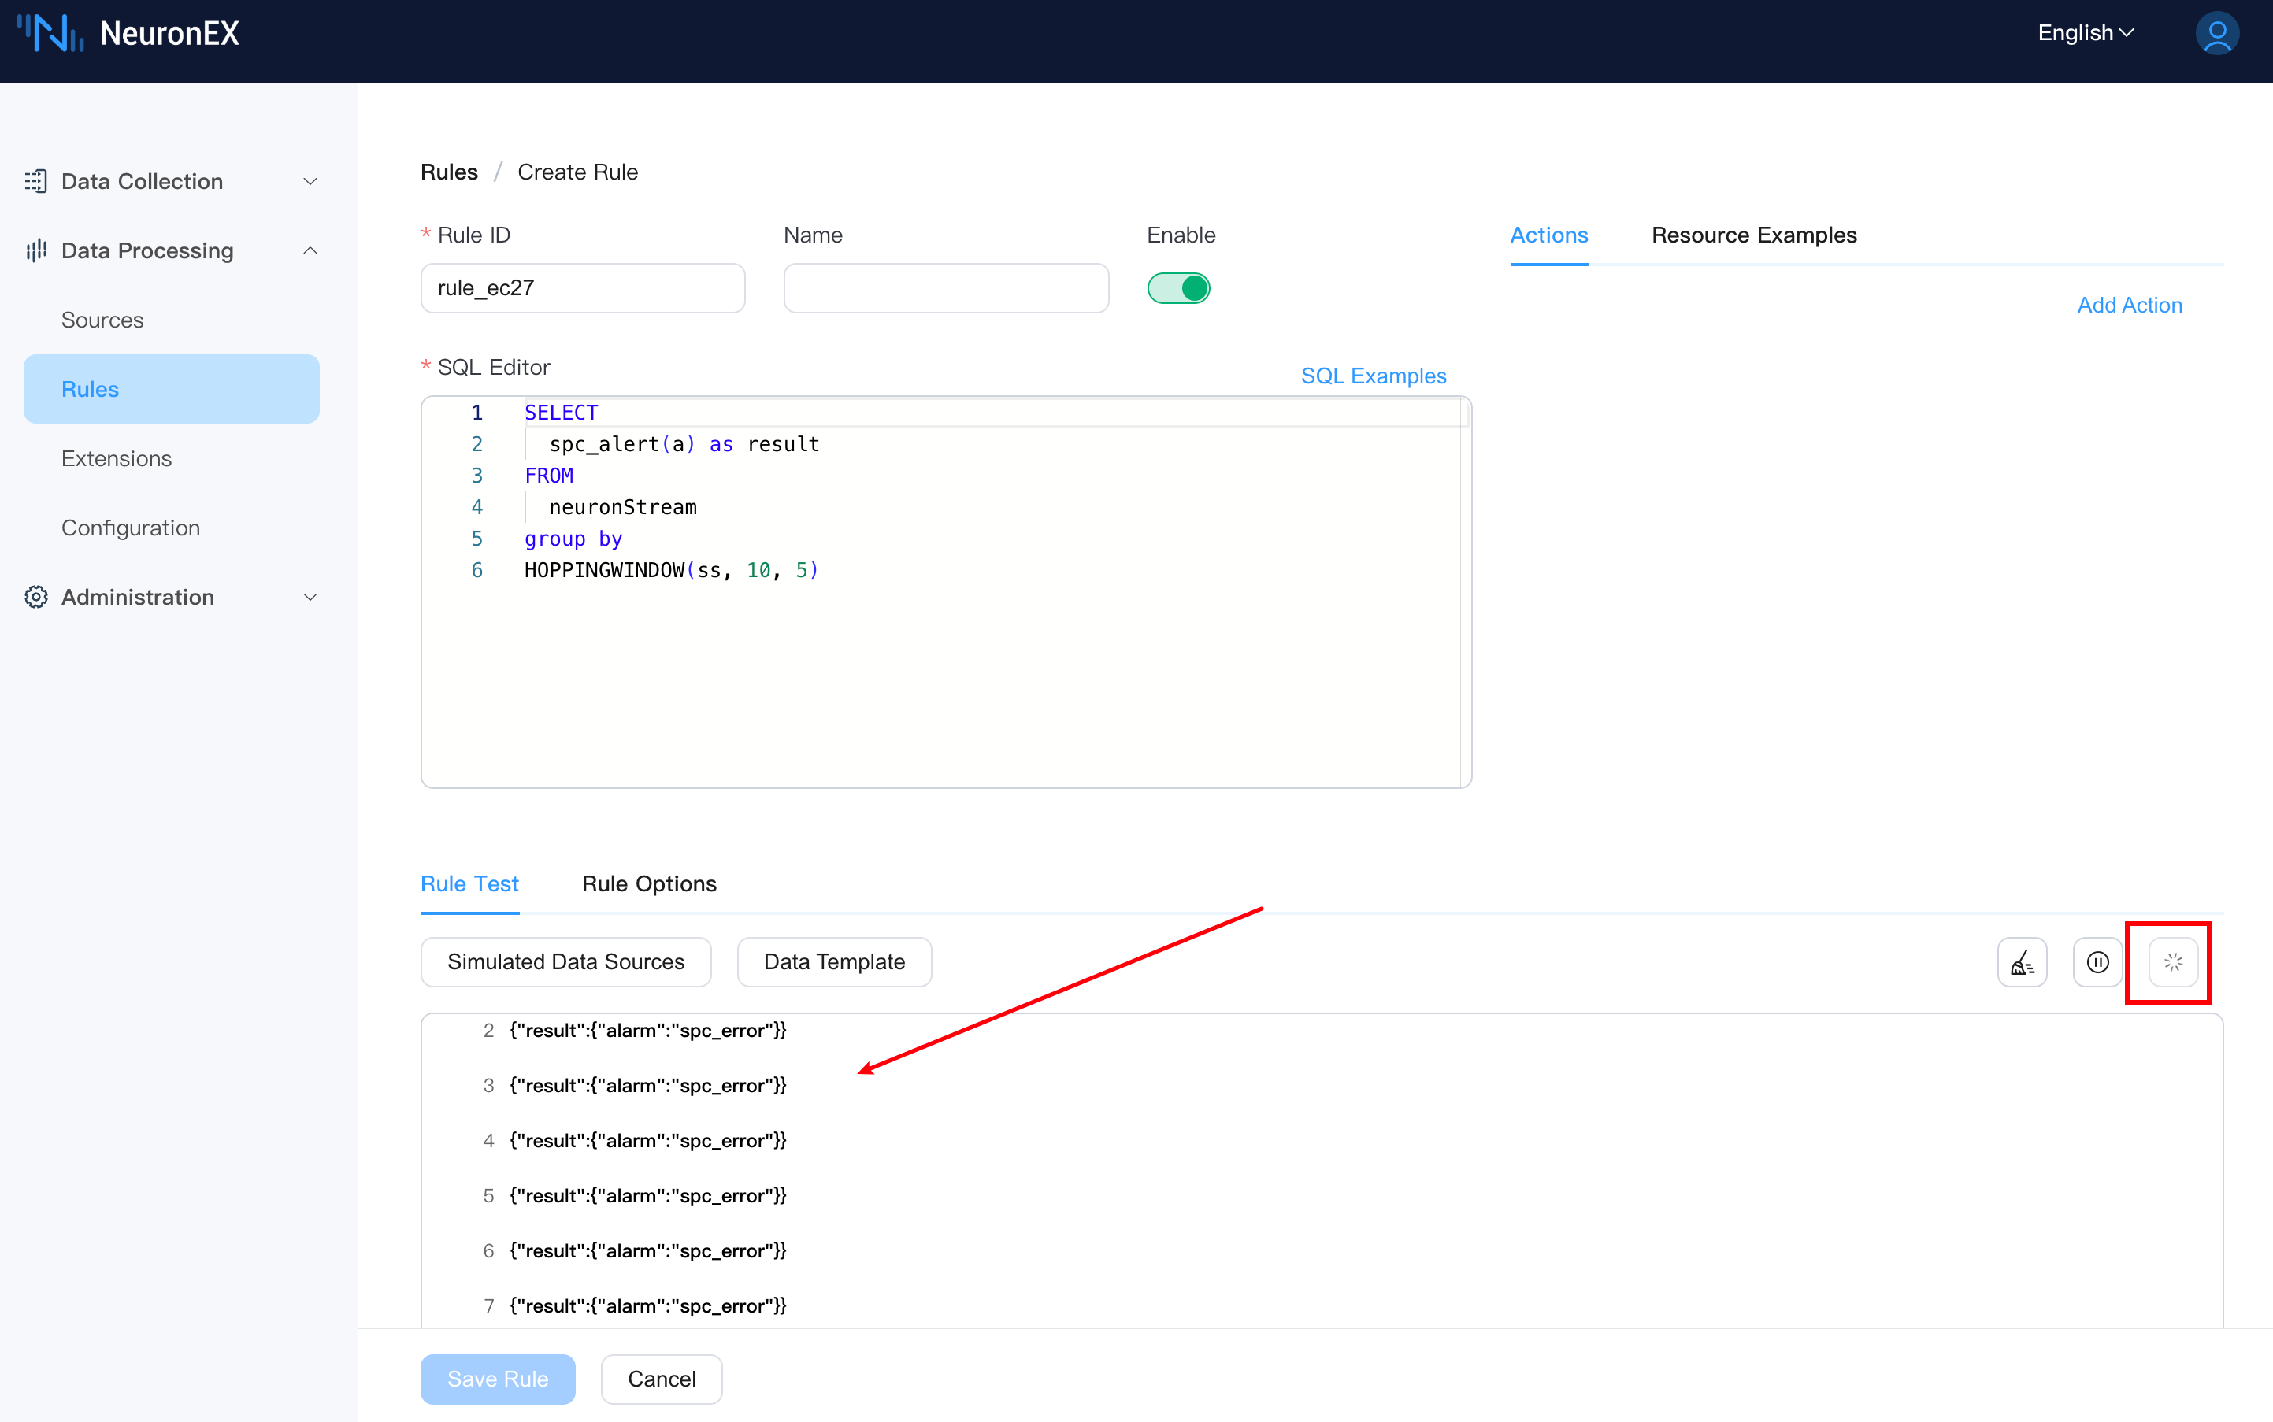Expand the Data Collection menu chevron
Viewport: 2273px width, 1422px height.
coord(310,182)
